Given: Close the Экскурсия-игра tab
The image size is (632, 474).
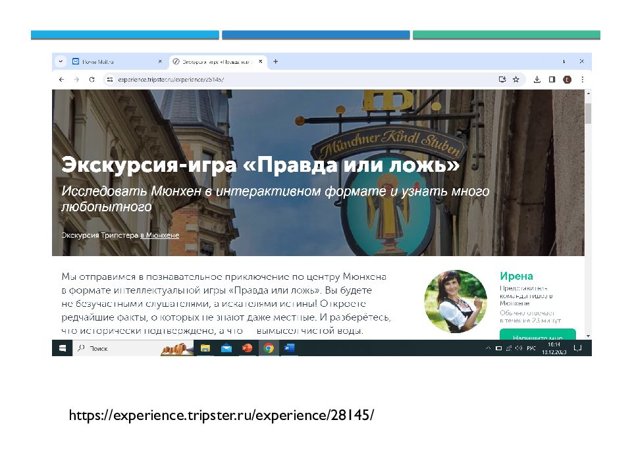Looking at the screenshot, I should point(261,61).
